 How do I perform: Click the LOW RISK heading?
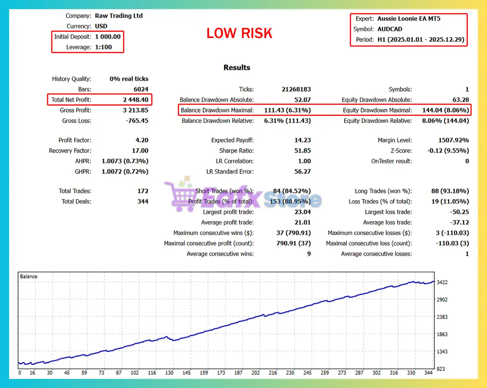point(239,33)
